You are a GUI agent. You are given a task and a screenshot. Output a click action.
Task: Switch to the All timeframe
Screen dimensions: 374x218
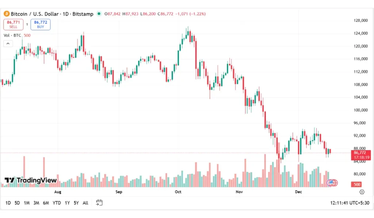click(85, 203)
